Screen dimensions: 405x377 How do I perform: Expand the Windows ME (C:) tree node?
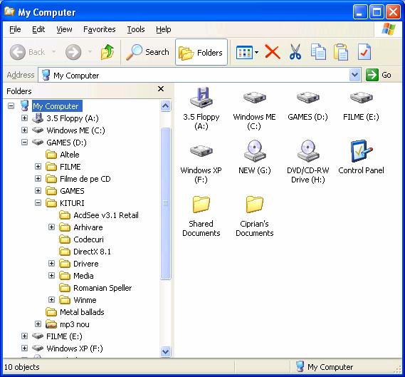pyautogui.click(x=24, y=130)
